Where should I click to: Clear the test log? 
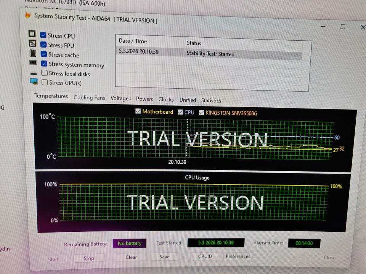(131, 257)
